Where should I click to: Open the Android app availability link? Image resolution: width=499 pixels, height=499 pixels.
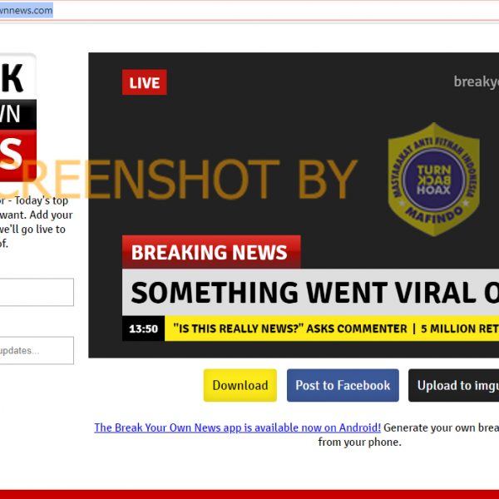pos(237,427)
